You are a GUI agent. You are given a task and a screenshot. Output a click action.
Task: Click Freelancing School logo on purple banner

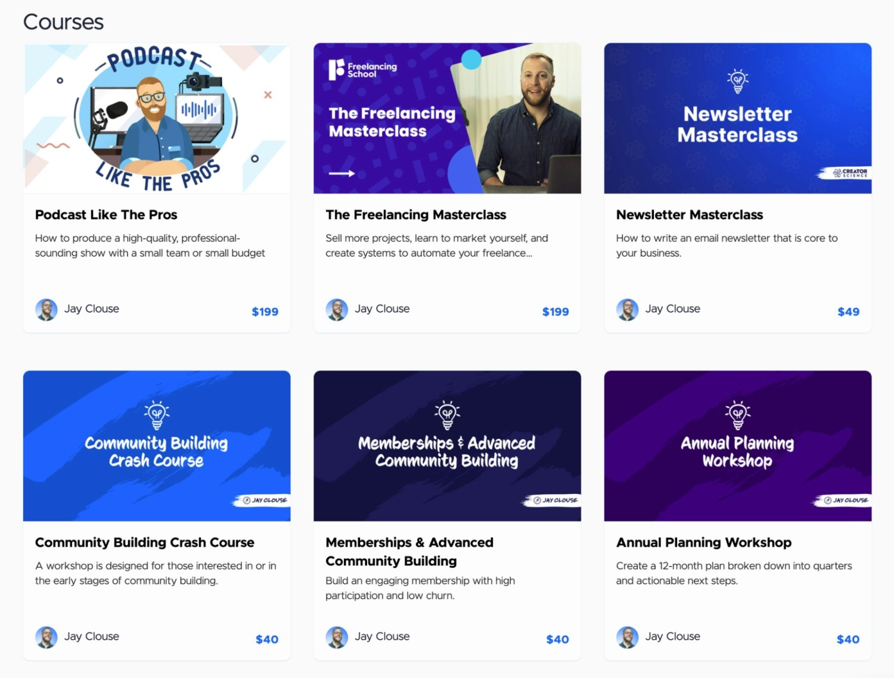coord(362,70)
